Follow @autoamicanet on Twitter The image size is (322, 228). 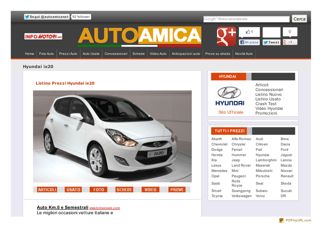pyautogui.click(x=47, y=17)
